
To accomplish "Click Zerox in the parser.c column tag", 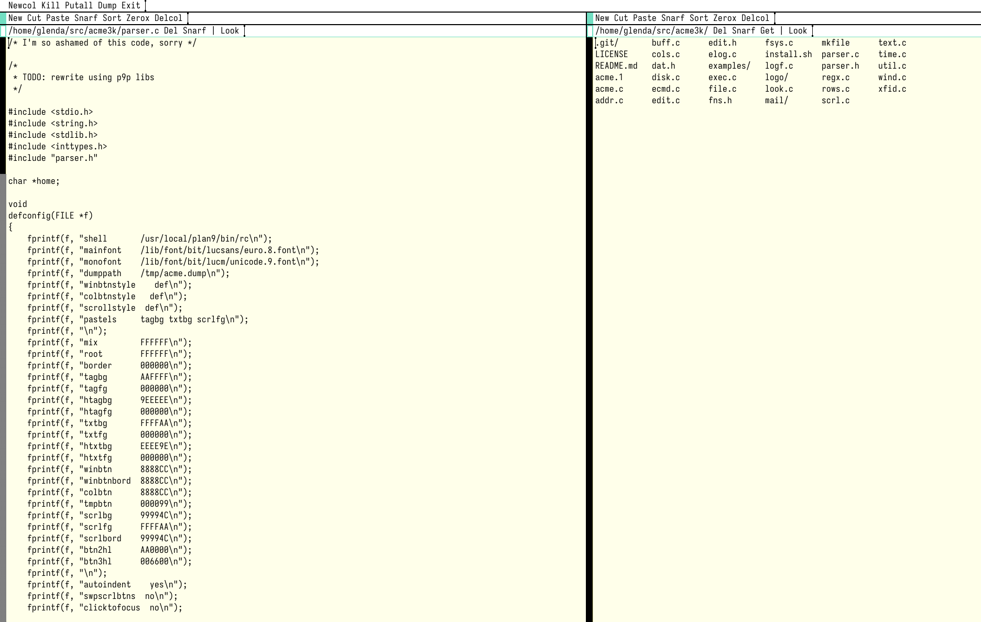I will pyautogui.click(x=138, y=18).
